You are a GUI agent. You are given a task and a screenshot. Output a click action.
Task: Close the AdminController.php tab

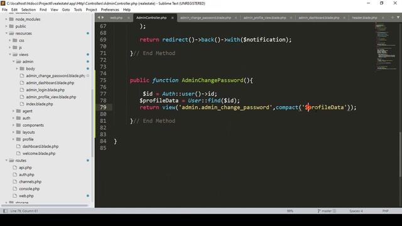tap(172, 18)
